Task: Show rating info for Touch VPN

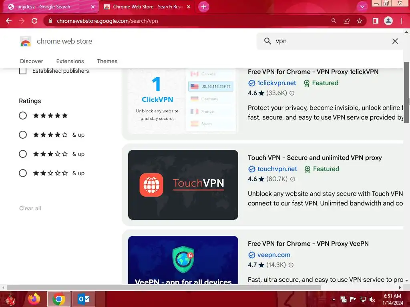Action: click(x=293, y=179)
